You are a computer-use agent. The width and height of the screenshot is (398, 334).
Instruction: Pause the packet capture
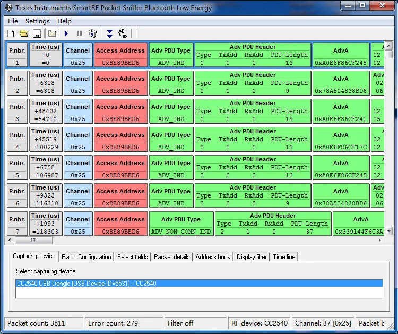(80, 33)
